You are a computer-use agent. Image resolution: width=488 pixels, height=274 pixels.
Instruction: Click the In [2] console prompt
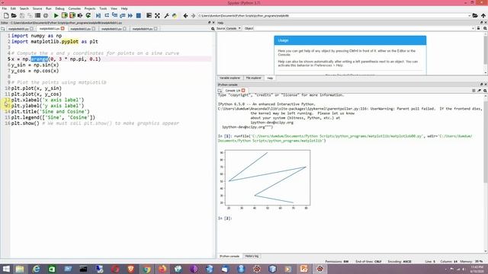[225, 218]
